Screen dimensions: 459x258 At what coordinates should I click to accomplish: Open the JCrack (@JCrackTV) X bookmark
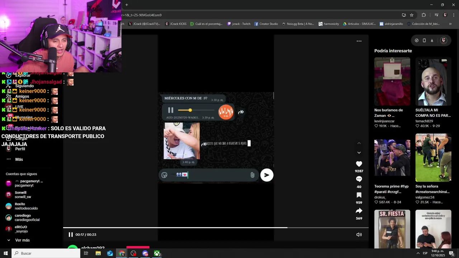(x=144, y=24)
